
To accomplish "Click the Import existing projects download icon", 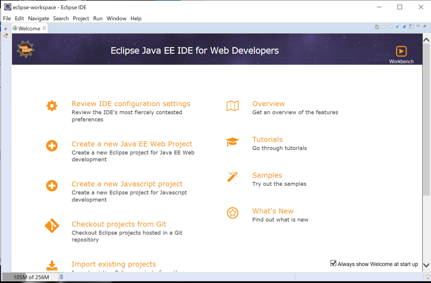I will click(x=52, y=266).
